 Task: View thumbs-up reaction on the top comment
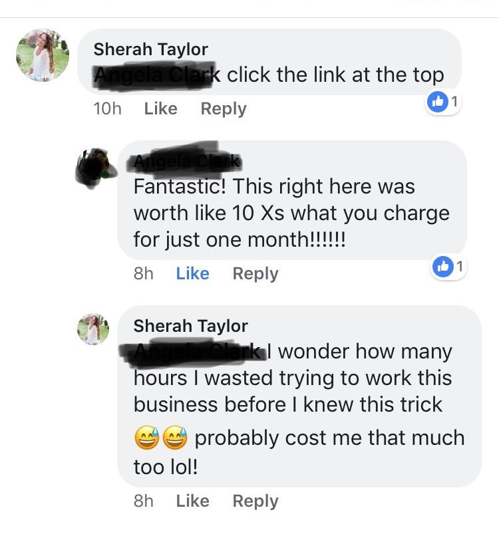tap(443, 102)
